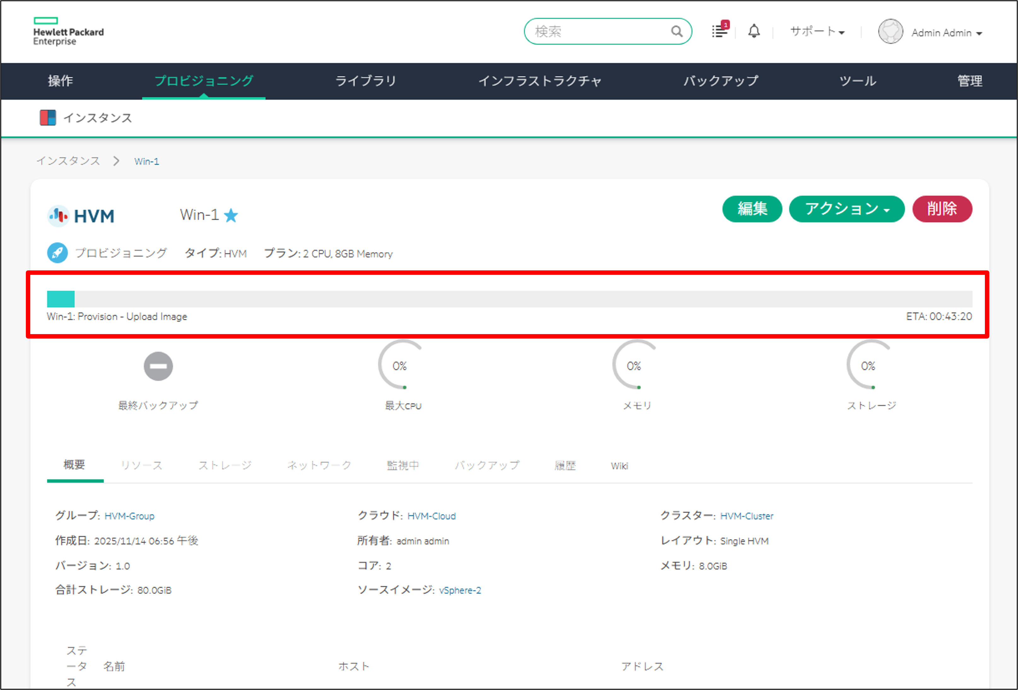Click the notification bell icon
This screenshot has height=690, width=1018.
pos(754,31)
